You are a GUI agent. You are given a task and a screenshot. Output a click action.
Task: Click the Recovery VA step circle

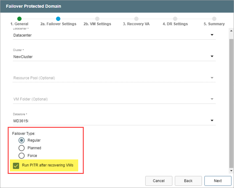136,19
